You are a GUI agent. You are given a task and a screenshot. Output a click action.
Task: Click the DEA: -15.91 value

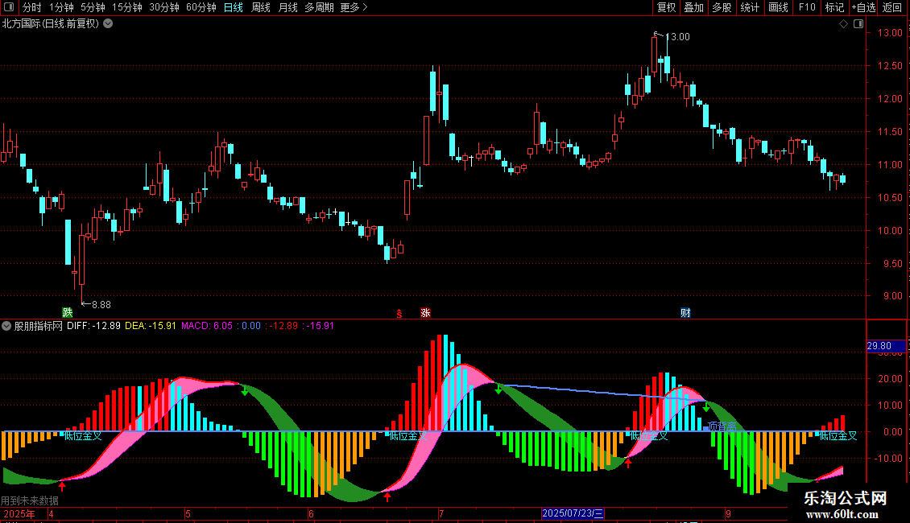coord(151,326)
